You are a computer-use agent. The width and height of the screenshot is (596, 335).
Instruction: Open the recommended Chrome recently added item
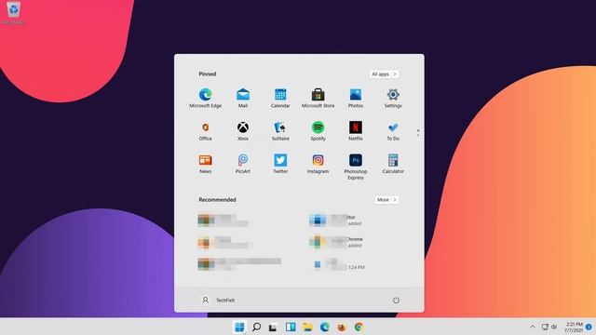pos(336,242)
